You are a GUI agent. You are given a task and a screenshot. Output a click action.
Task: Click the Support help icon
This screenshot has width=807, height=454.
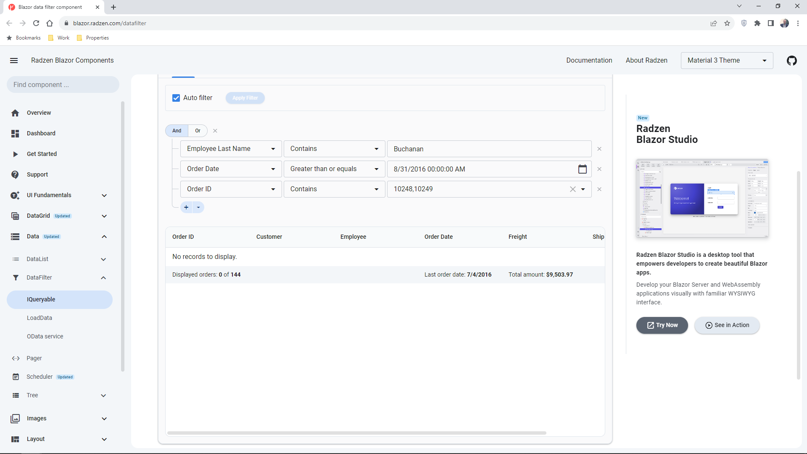point(15,174)
